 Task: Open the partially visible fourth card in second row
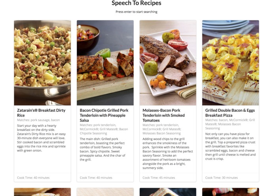pyautogui.click(x=231, y=192)
